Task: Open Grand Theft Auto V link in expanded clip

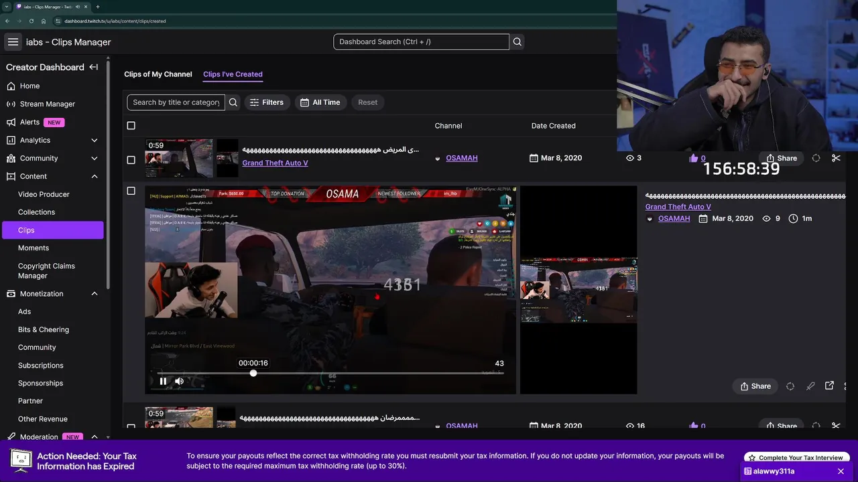Action: tap(678, 207)
